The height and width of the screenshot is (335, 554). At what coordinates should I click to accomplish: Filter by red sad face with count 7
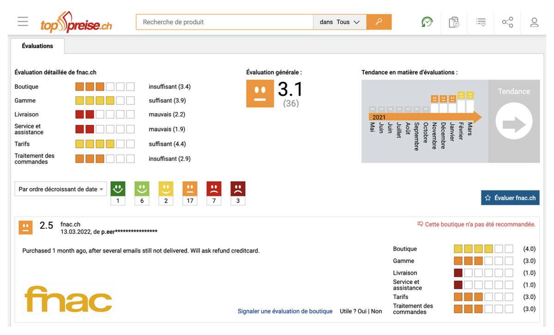(214, 193)
